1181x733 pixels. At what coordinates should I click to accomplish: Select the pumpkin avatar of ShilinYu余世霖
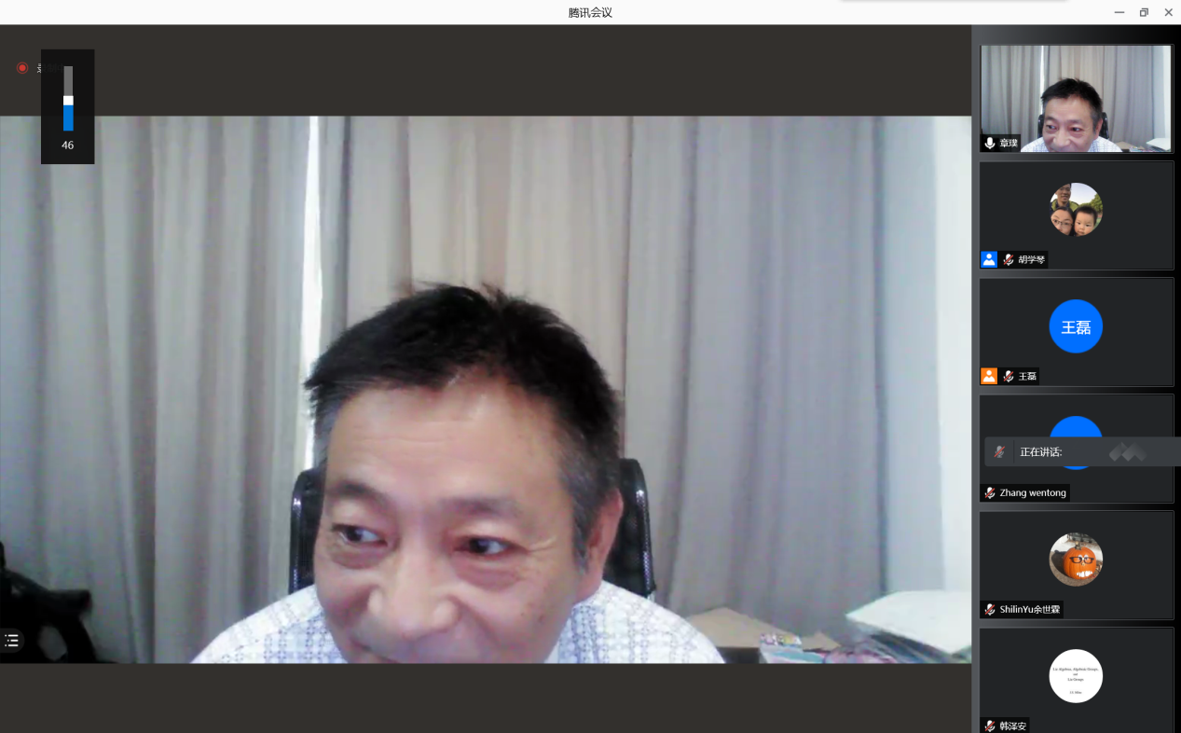coord(1076,560)
